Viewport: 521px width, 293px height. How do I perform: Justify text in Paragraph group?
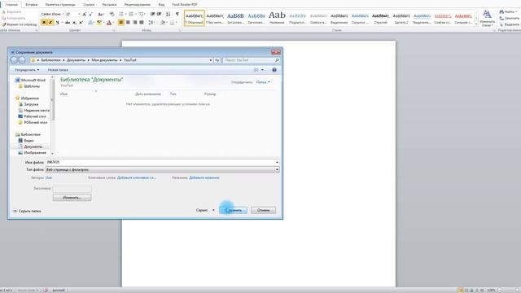coord(142,22)
